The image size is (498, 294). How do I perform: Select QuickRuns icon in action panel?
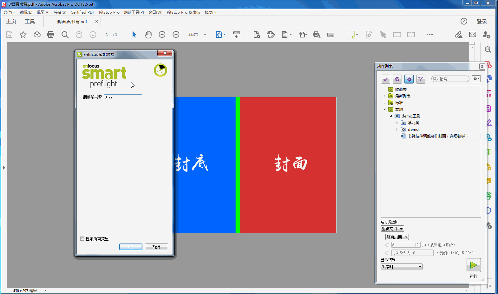tap(421, 79)
